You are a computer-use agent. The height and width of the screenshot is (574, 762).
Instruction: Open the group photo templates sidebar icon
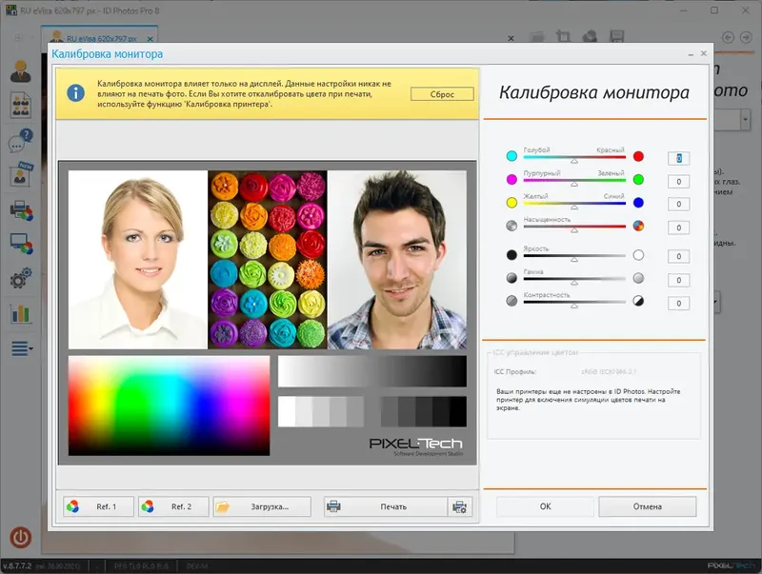click(x=20, y=105)
